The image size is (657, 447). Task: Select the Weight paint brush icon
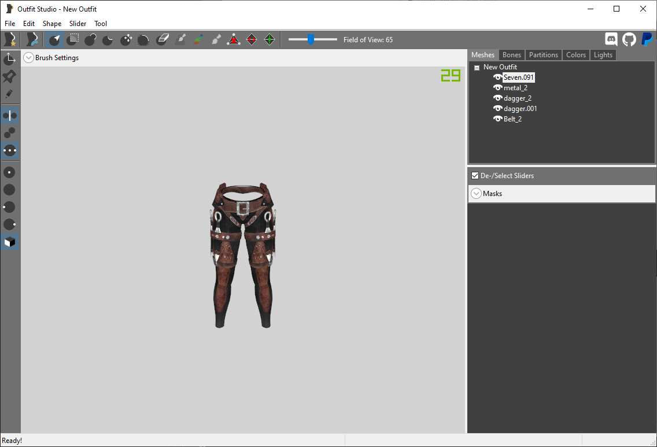pos(180,40)
